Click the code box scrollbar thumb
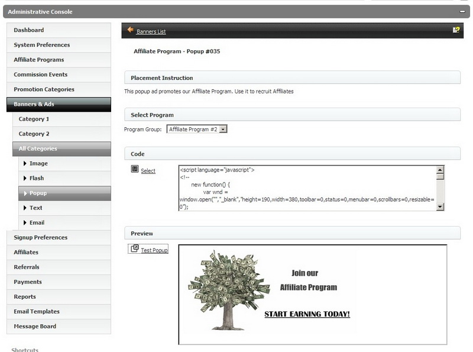Screen dimensions: 473x352 [x=440, y=176]
